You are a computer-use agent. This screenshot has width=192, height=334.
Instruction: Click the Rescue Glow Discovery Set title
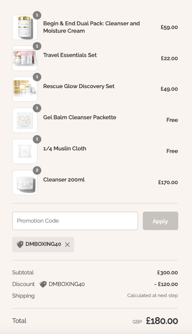point(79,86)
